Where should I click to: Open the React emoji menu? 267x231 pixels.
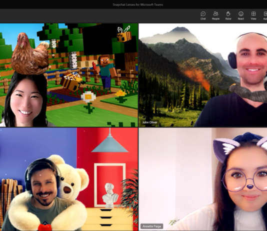241,15
